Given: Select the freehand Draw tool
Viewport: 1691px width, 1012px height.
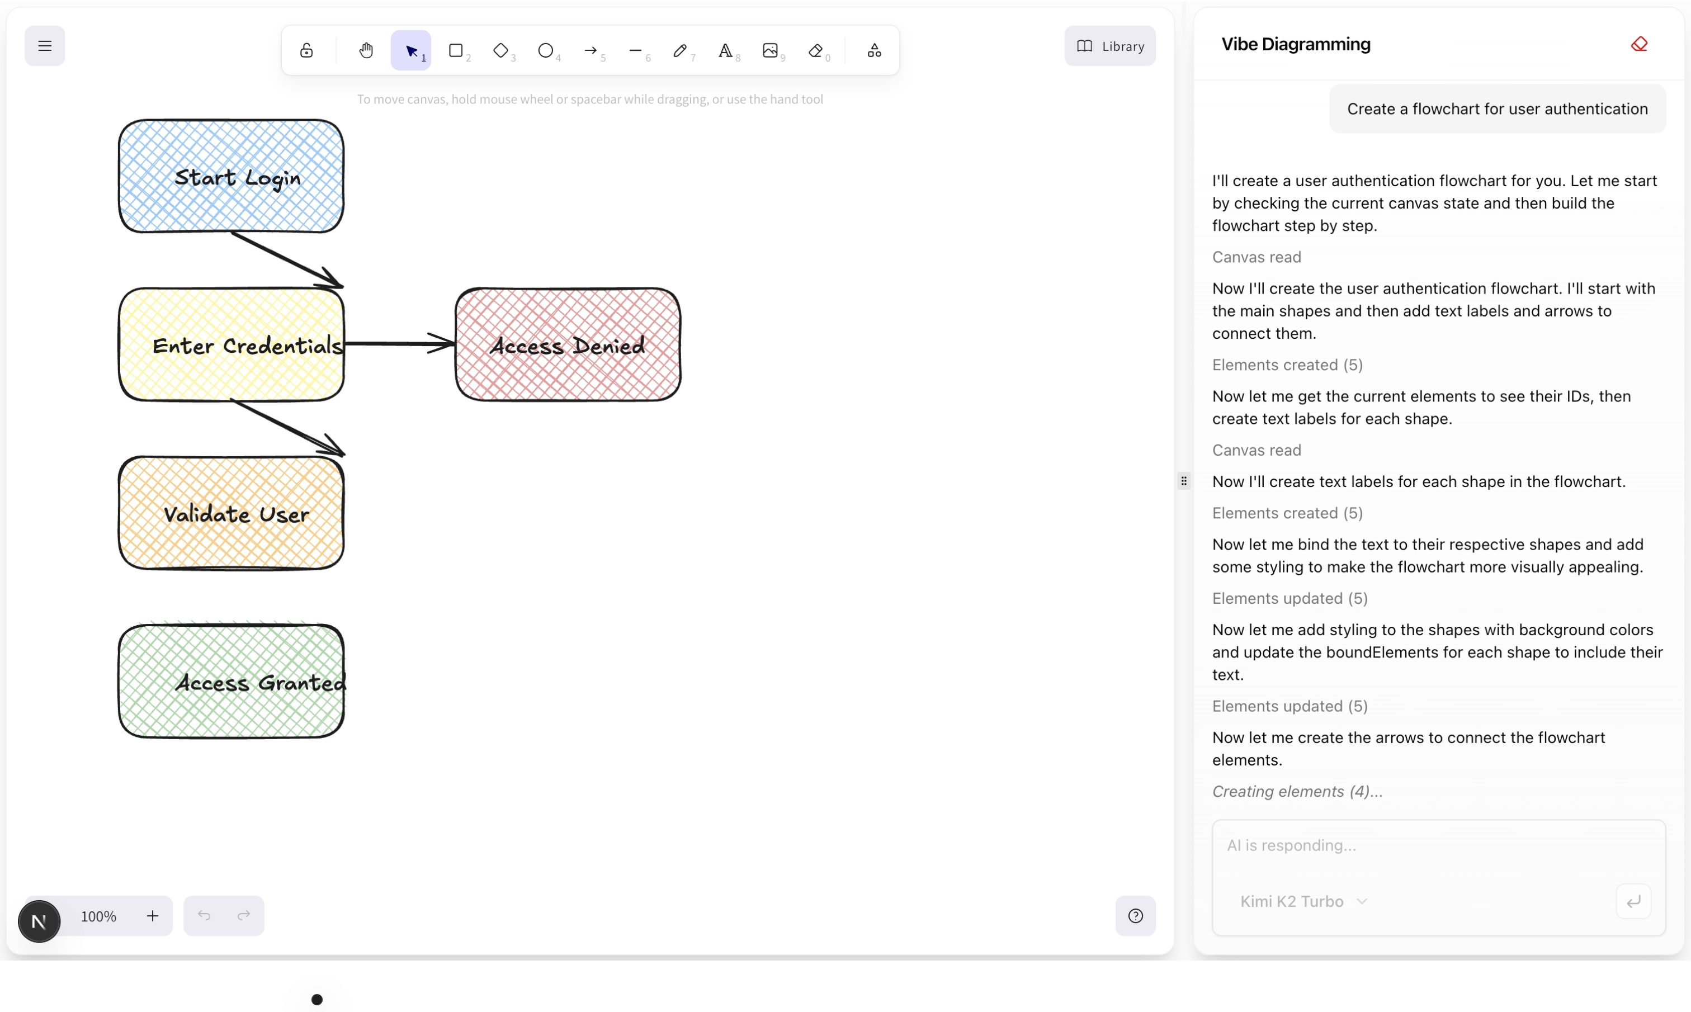Looking at the screenshot, I should click(681, 50).
